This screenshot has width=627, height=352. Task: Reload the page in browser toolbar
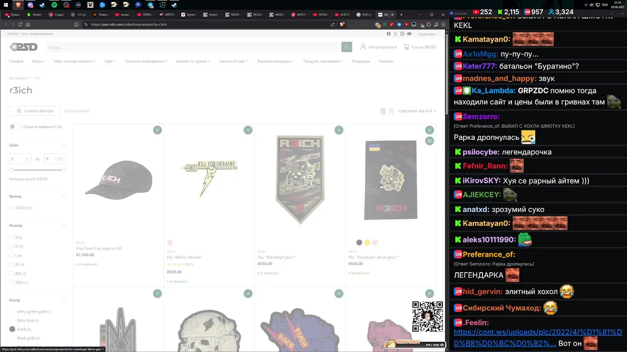21,24
